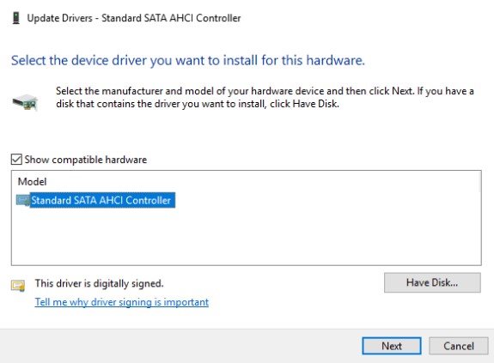Screen dimensions: 494x363
Task: Open 'Tell me why driver signing is important' link
Action: click(122, 302)
